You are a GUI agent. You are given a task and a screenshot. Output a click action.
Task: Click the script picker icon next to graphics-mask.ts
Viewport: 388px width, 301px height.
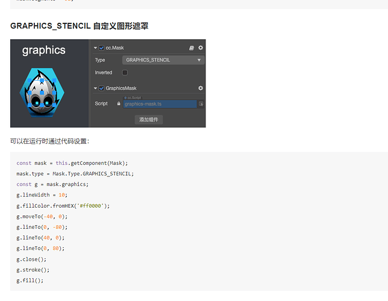(x=201, y=104)
